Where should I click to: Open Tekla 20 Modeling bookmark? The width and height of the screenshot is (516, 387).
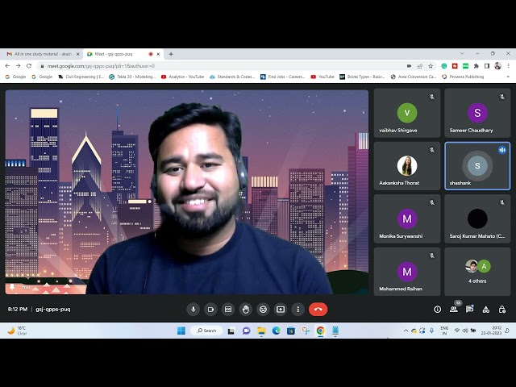(132, 77)
